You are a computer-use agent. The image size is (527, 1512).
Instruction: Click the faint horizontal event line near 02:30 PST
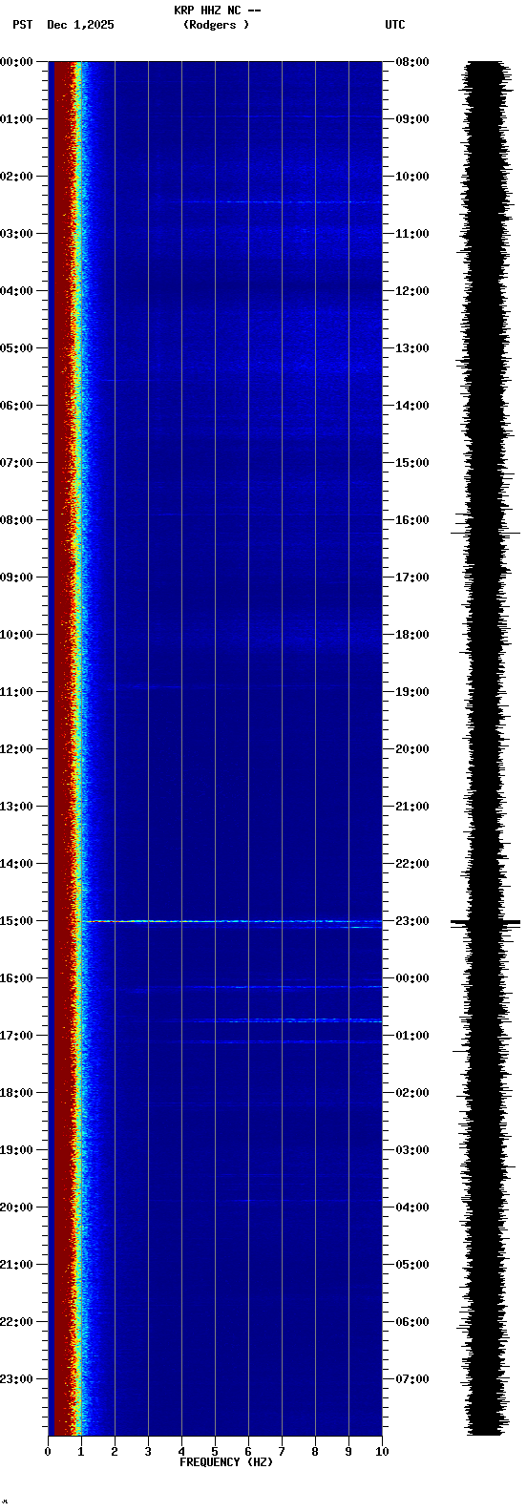point(282,202)
